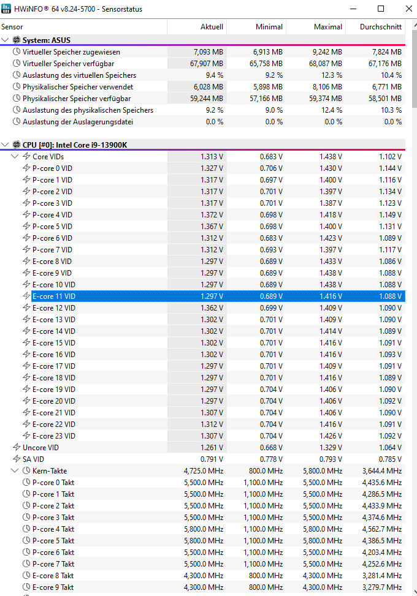
Task: Click the Minimal column header
Action: click(x=256, y=26)
